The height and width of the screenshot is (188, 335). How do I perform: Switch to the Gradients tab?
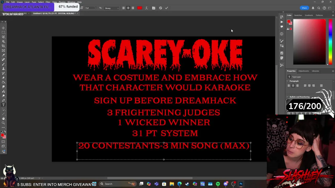[x=309, y=15]
